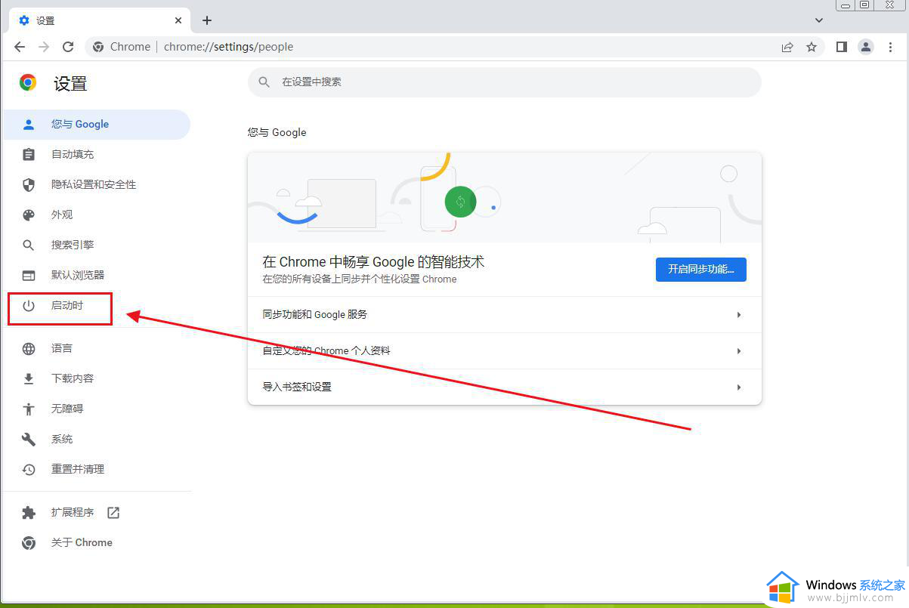Click the browser window icon for 默认浏览器
Screen dimensions: 909x608
(29, 276)
